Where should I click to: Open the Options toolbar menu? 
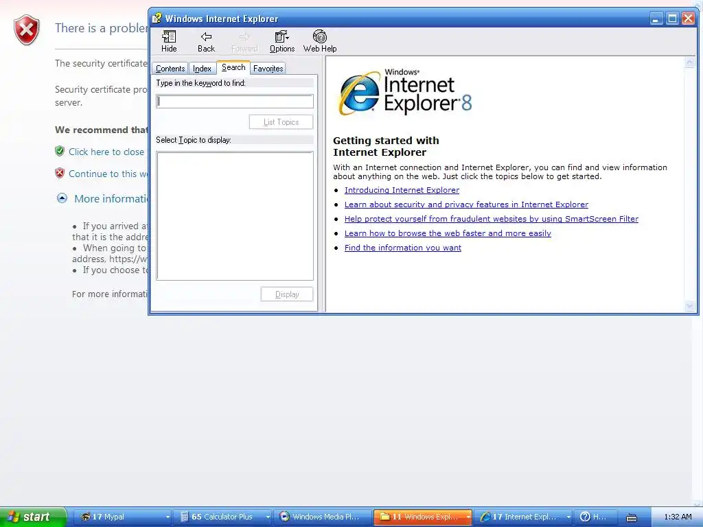(282, 41)
